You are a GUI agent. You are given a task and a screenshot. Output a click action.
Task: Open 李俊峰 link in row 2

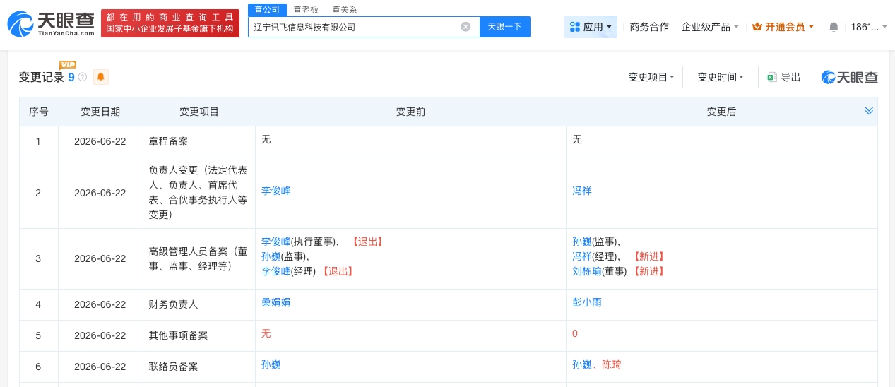[276, 191]
